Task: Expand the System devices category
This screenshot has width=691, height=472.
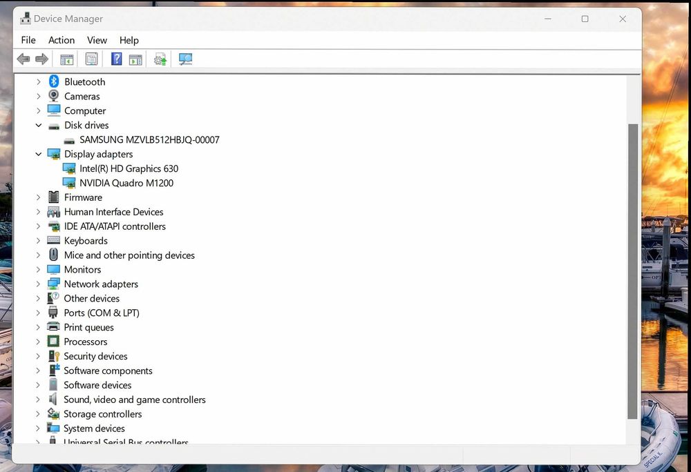Action: point(38,429)
